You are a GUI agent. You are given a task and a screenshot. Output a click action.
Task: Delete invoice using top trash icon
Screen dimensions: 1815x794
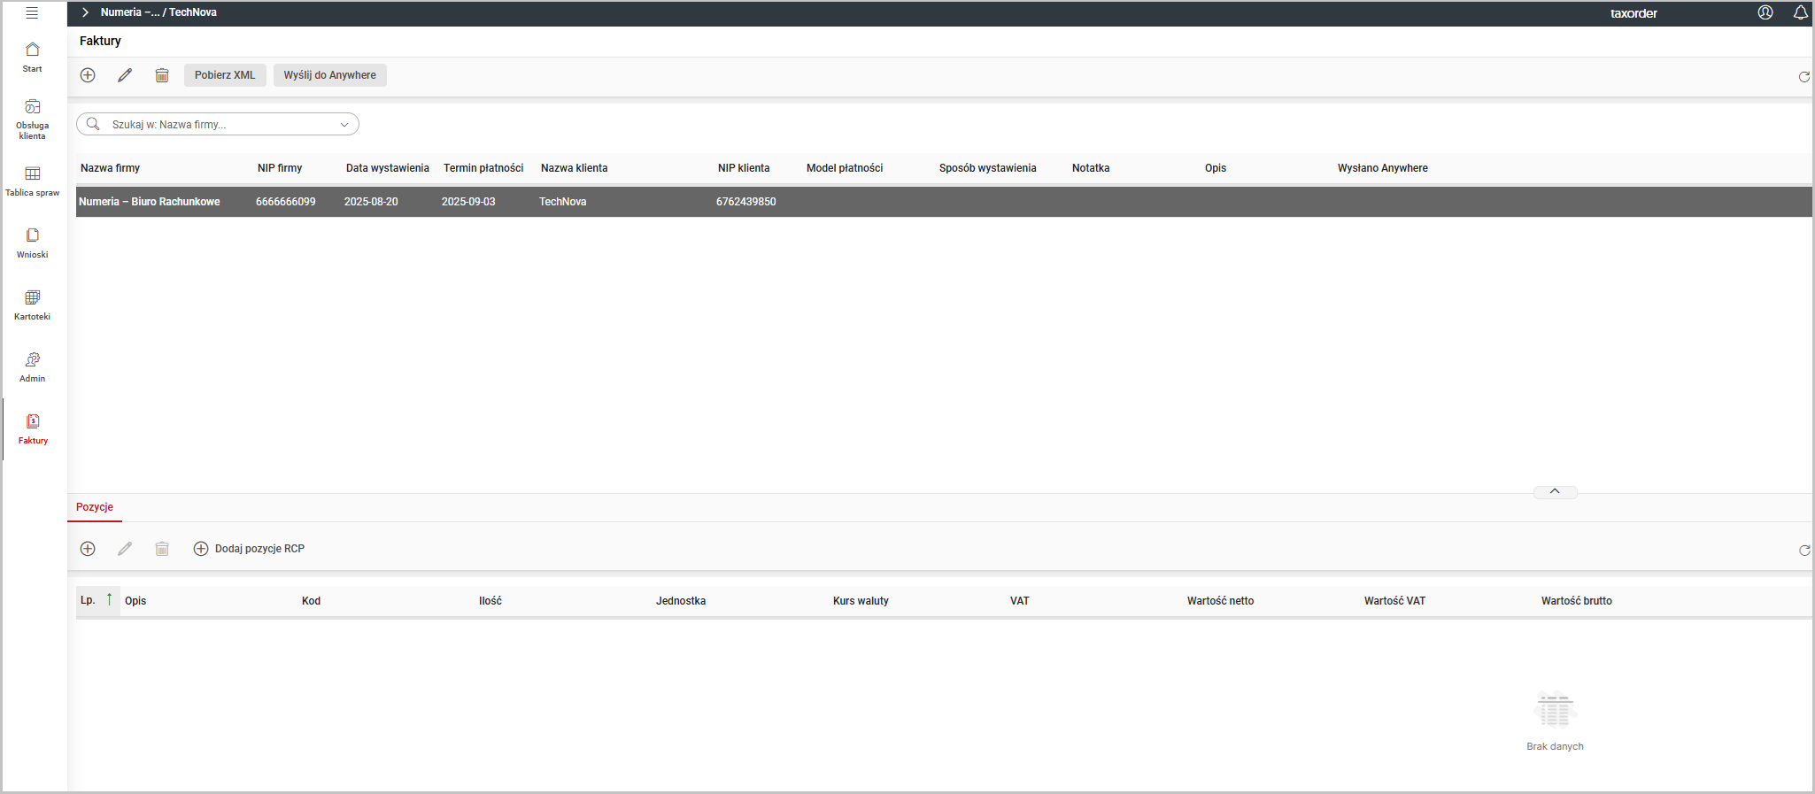click(x=162, y=75)
